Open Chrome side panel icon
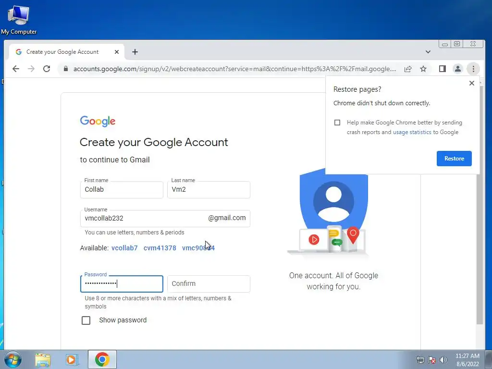Screen dimensions: 492x369 pyautogui.click(x=443, y=69)
